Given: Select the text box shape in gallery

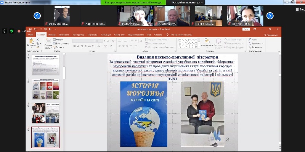Looking at the screenshot, I should click(x=180, y=40).
